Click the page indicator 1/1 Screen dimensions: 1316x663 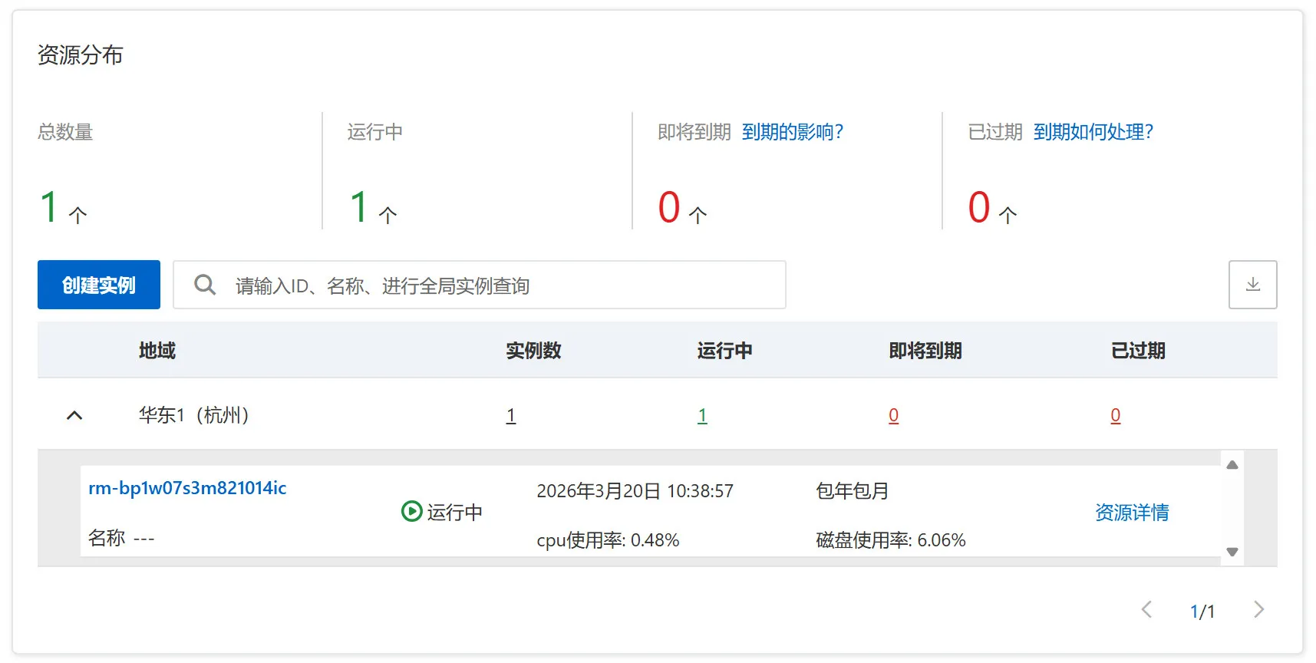click(x=1202, y=612)
